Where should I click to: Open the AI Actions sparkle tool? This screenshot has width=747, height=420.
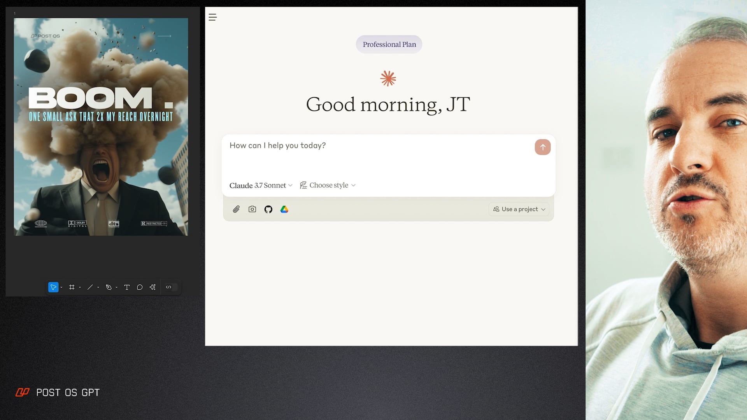click(153, 287)
